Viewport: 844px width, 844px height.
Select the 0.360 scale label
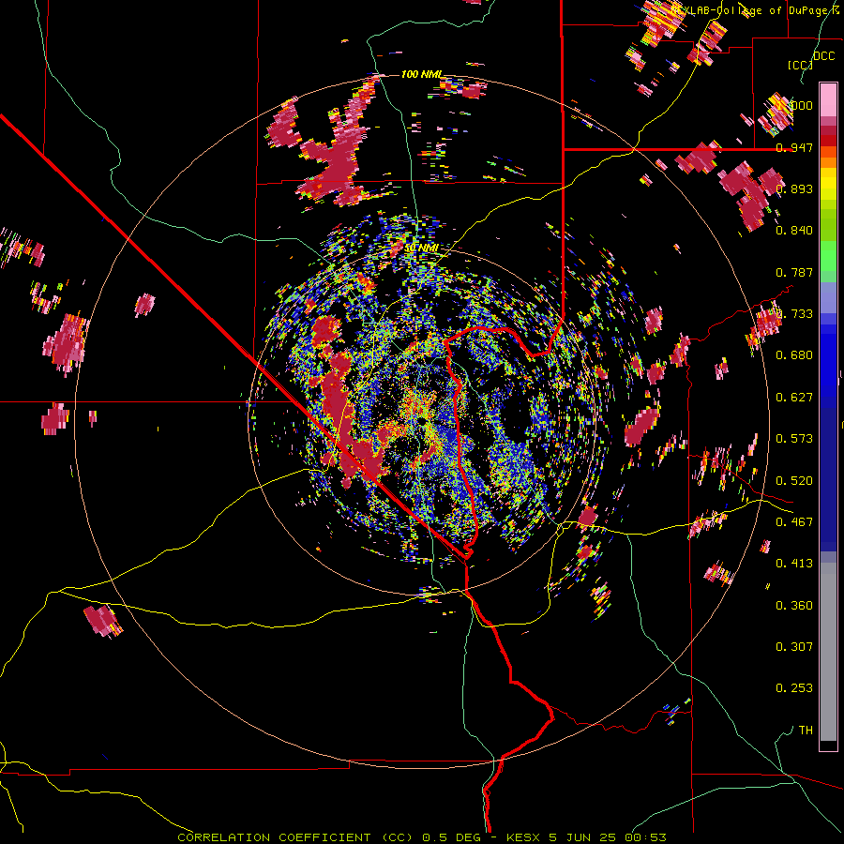tap(794, 605)
